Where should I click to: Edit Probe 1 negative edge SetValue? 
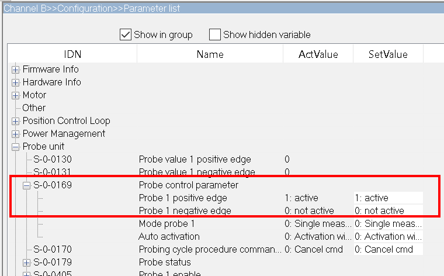[x=388, y=211]
